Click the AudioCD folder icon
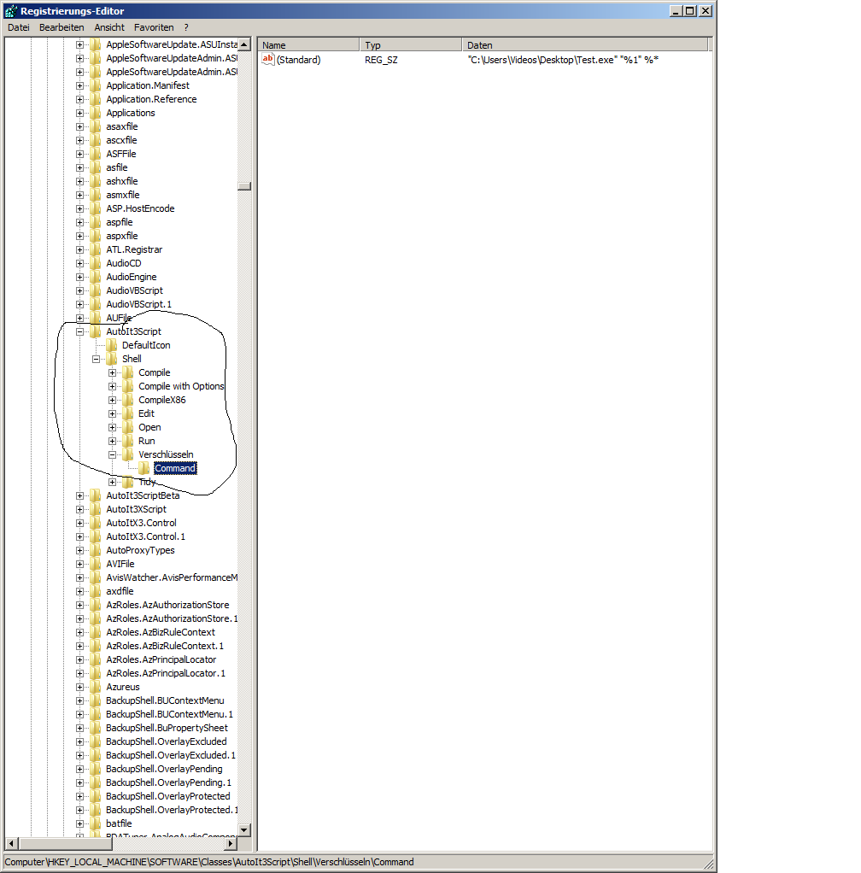This screenshot has width=861, height=873. [95, 263]
